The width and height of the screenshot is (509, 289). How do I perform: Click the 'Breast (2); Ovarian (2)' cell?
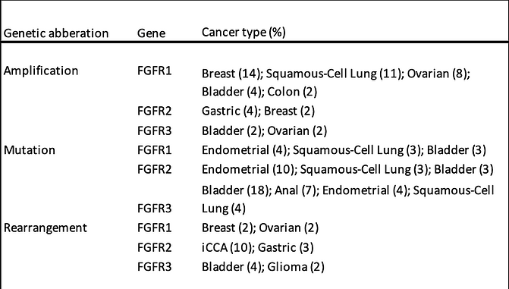point(260,228)
